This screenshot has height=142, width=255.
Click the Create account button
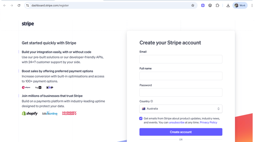pos(181,132)
